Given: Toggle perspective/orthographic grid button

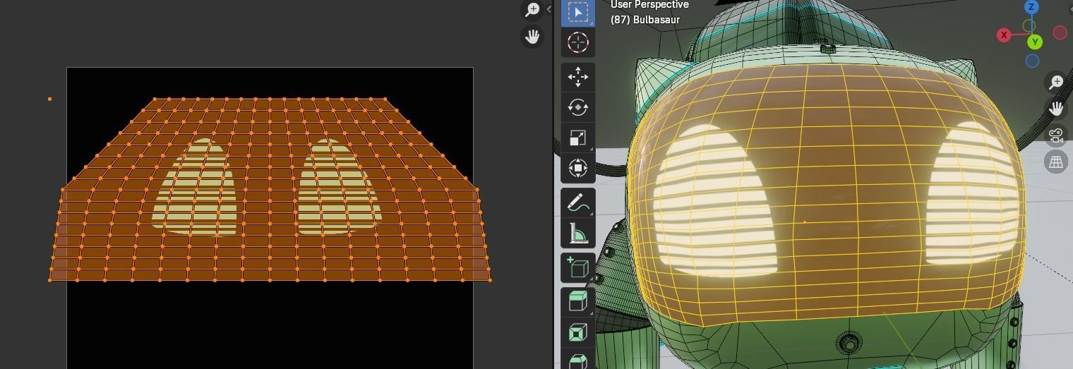Looking at the screenshot, I should tap(1056, 162).
